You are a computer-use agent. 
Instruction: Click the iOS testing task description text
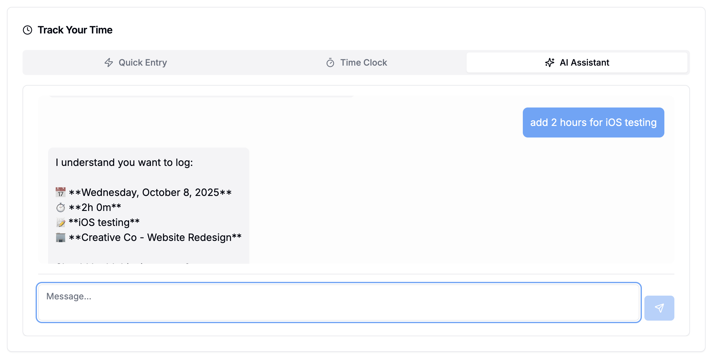104,222
